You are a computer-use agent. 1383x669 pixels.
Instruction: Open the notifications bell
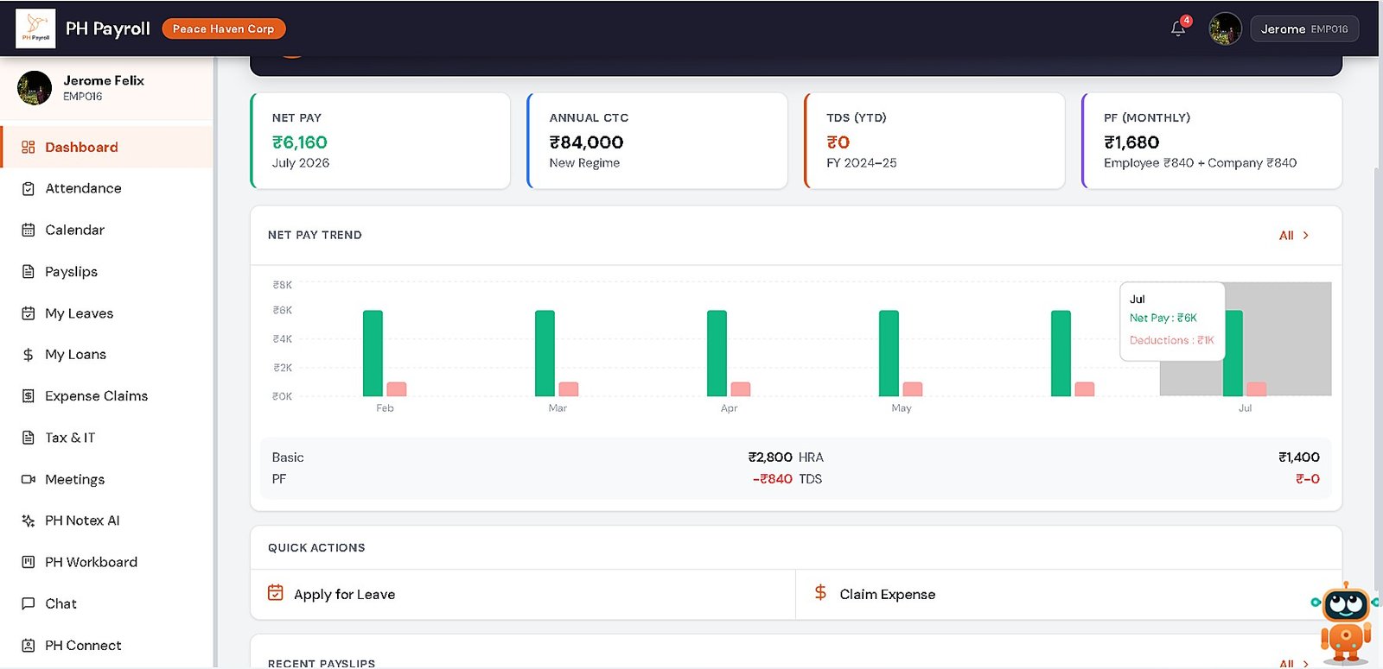1178,28
